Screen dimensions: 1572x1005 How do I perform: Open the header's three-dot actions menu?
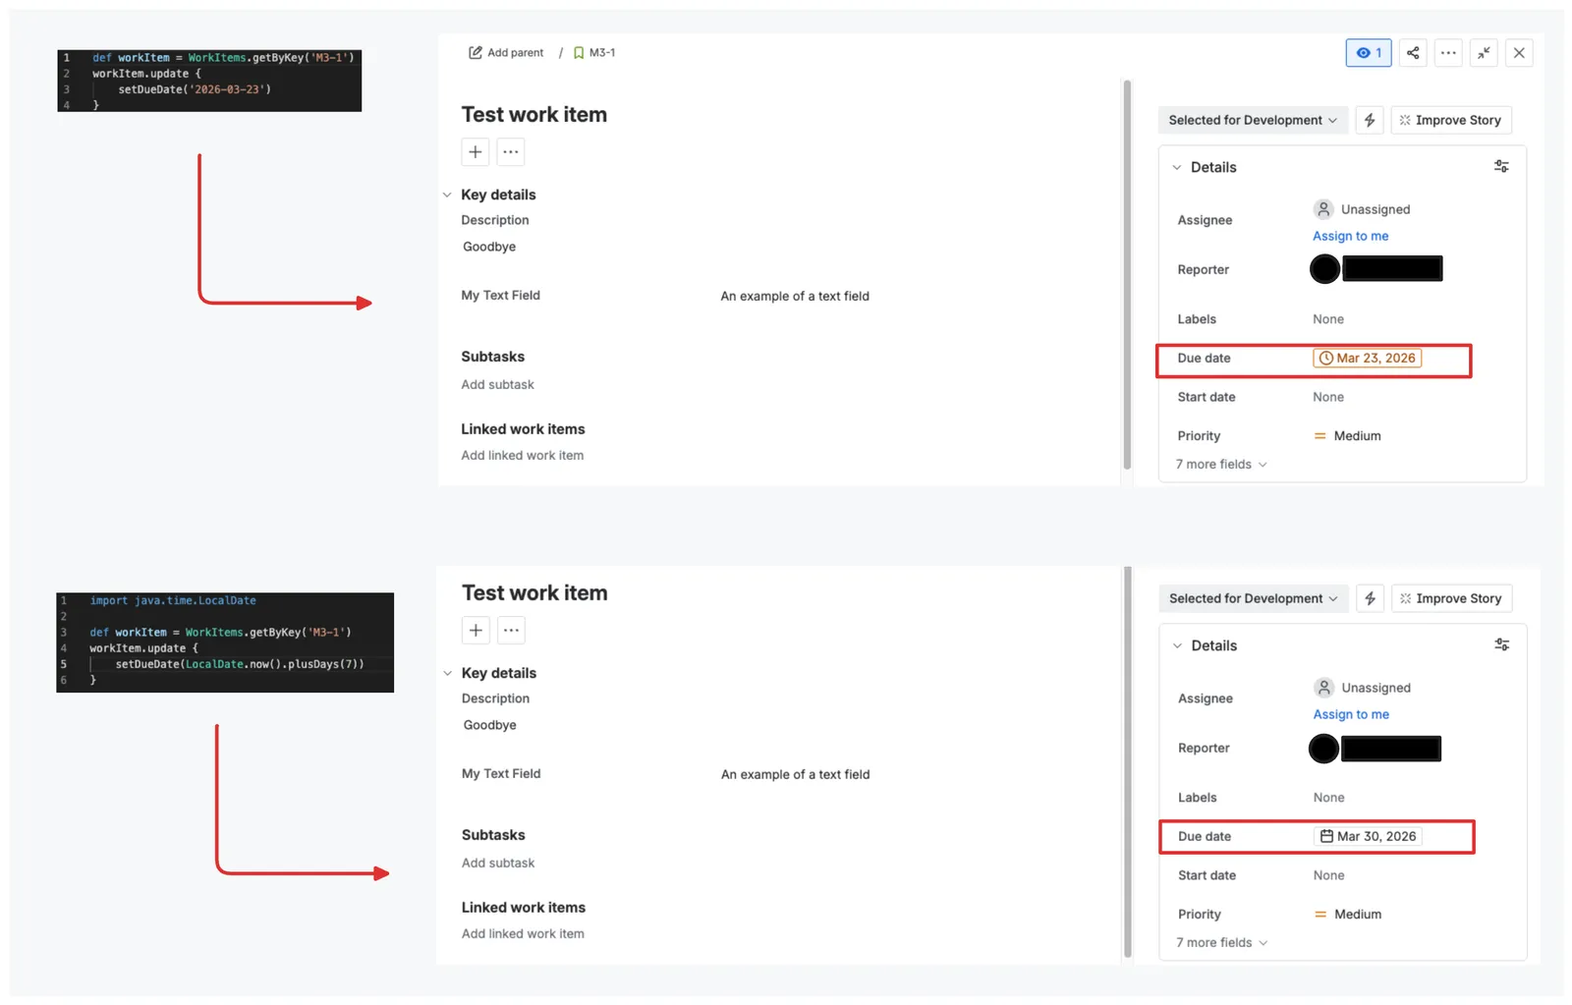1448,53
